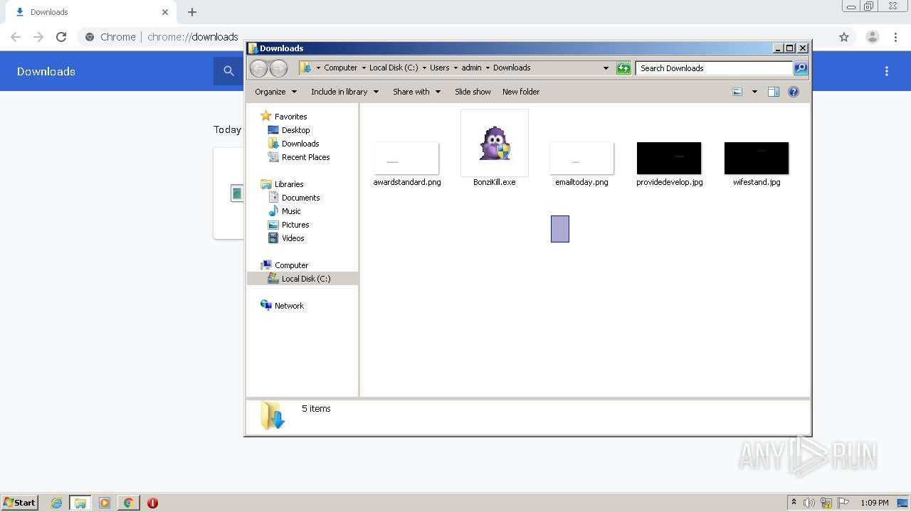Click Downloads breadcrumb segment
Image resolution: width=911 pixels, height=512 pixels.
tap(512, 68)
